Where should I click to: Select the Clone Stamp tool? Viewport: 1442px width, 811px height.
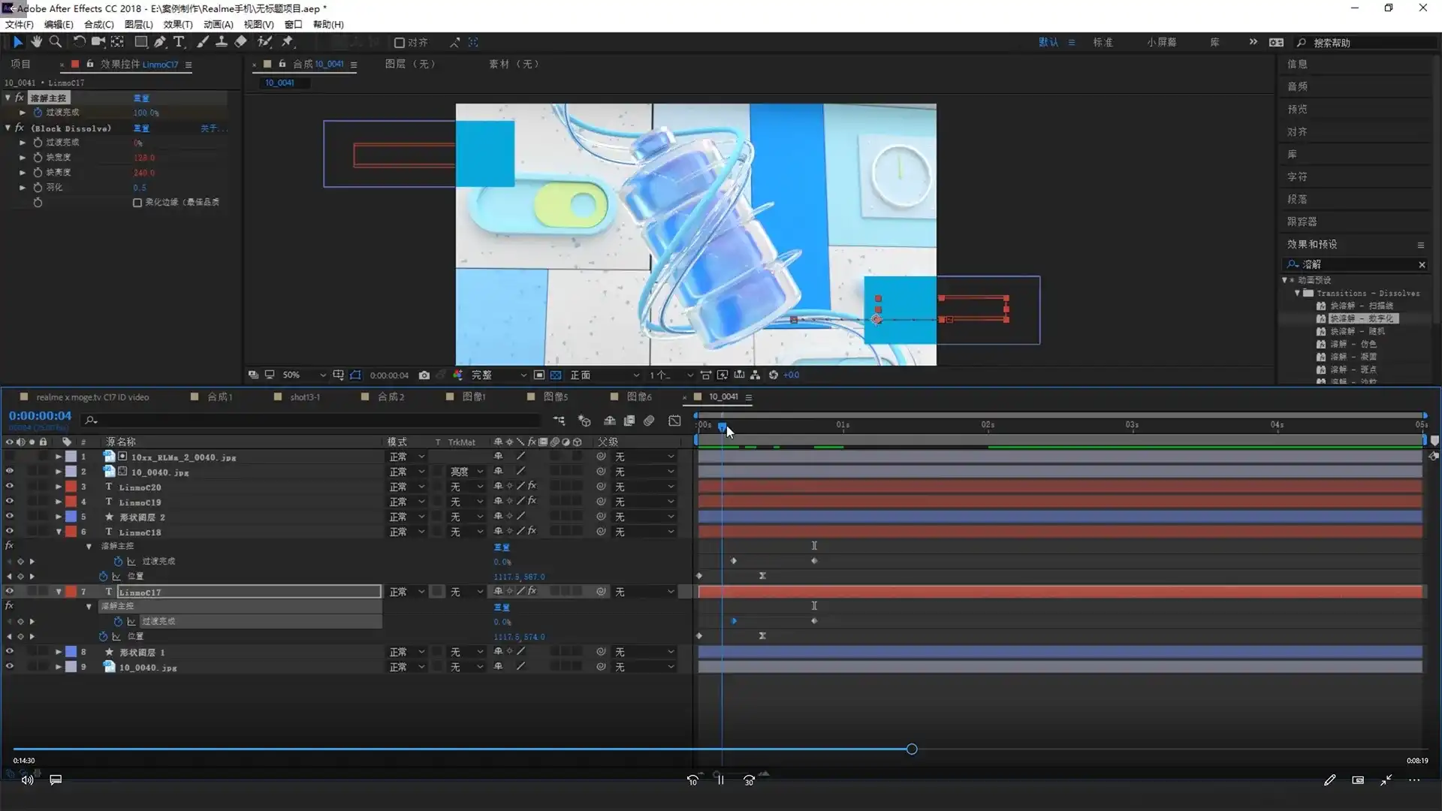tap(222, 42)
